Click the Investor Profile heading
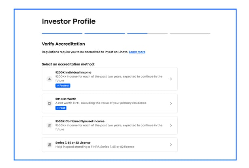Screen dimensions: 249x168 click(69, 21)
